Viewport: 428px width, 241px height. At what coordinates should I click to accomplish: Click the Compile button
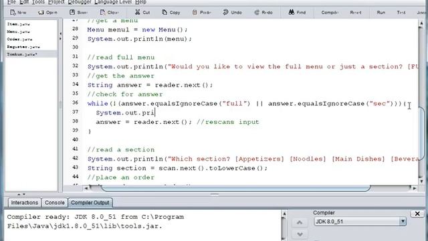coord(330,12)
